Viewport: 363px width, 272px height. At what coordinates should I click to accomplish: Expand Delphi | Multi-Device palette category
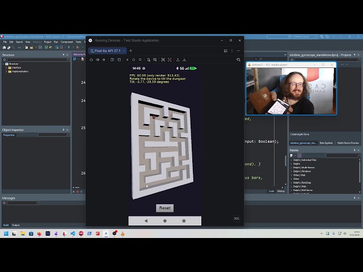(291, 168)
